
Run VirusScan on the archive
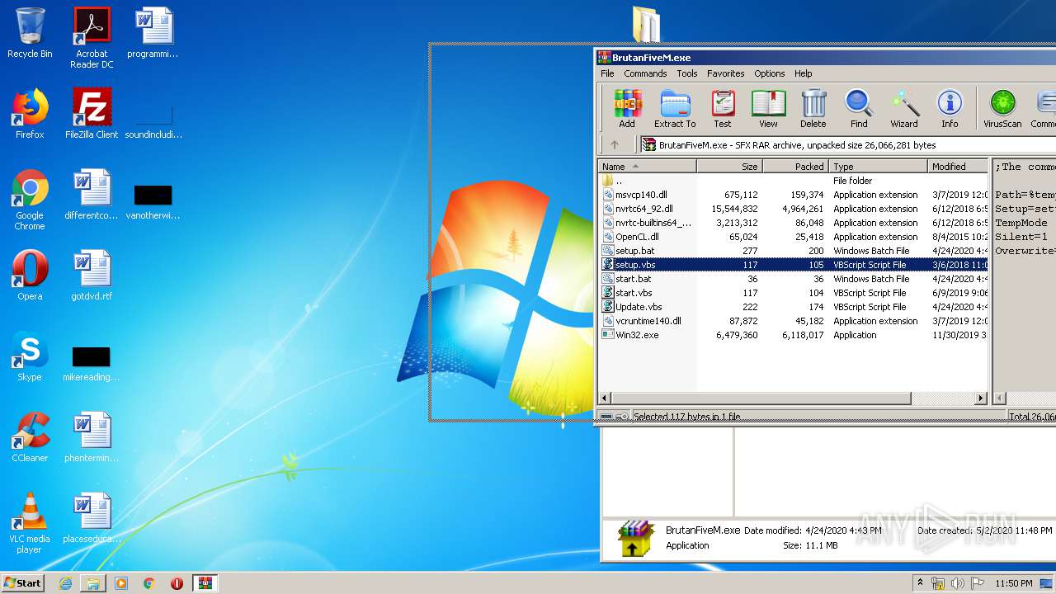(x=1002, y=109)
